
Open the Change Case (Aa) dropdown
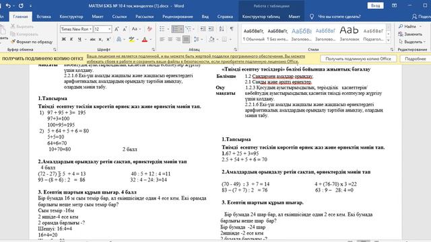(136, 29)
